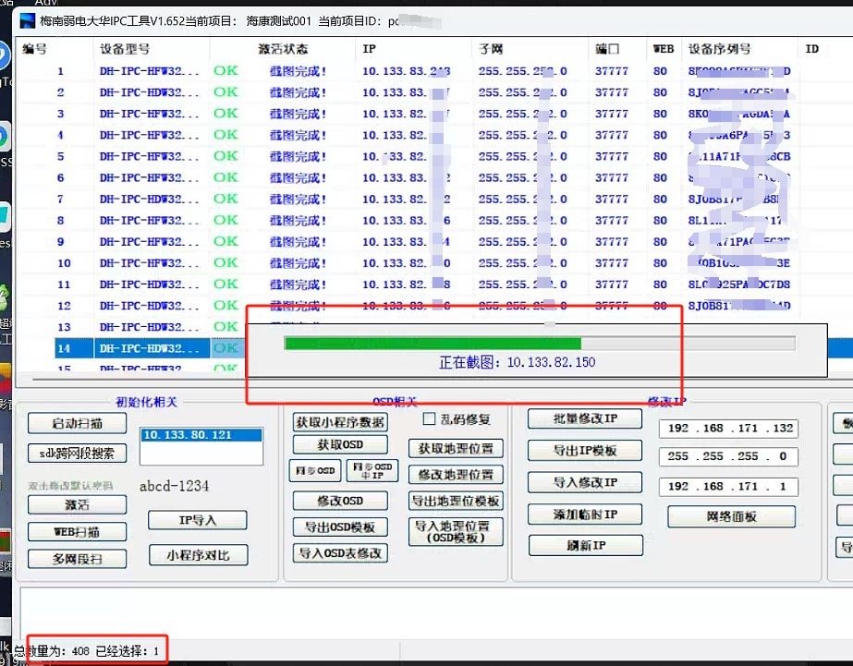Click the 激活 button
The width and height of the screenshot is (853, 666).
click(x=77, y=504)
